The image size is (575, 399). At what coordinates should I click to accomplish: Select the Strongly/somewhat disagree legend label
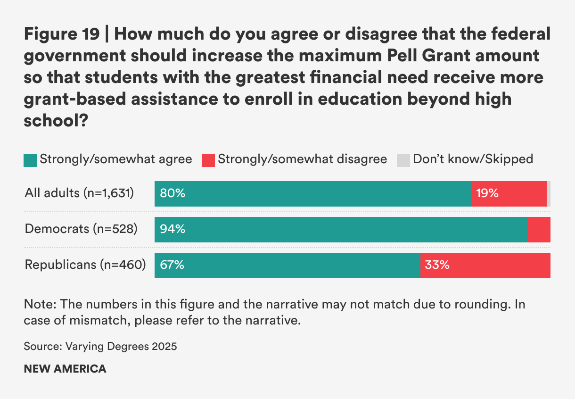click(x=302, y=159)
